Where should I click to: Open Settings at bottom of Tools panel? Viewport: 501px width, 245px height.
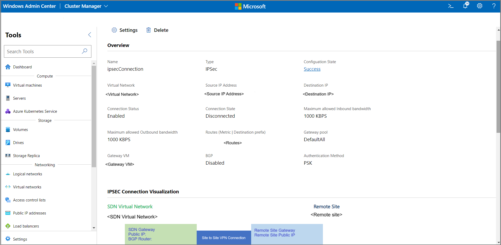pyautogui.click(x=20, y=239)
